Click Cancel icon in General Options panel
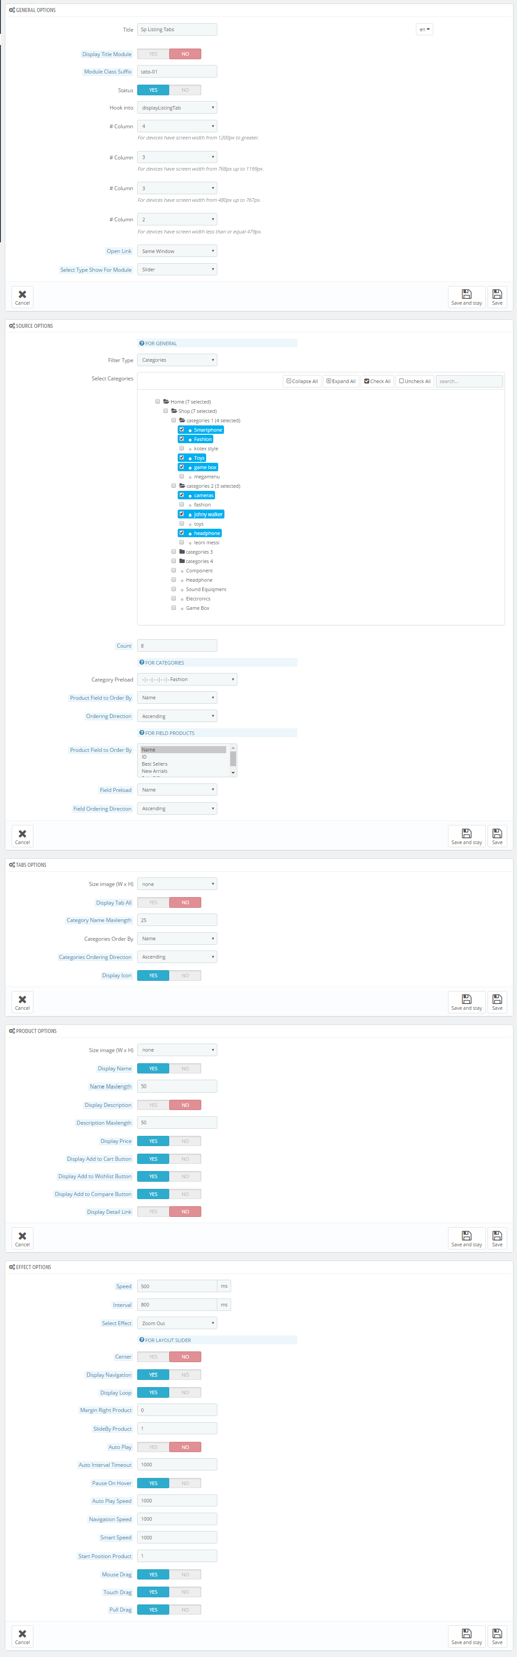The image size is (517, 1657). [23, 297]
